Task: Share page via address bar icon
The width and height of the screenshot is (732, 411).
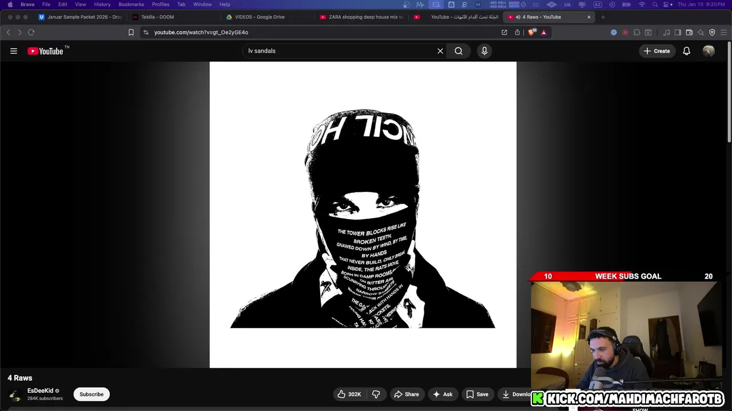Action: click(518, 33)
